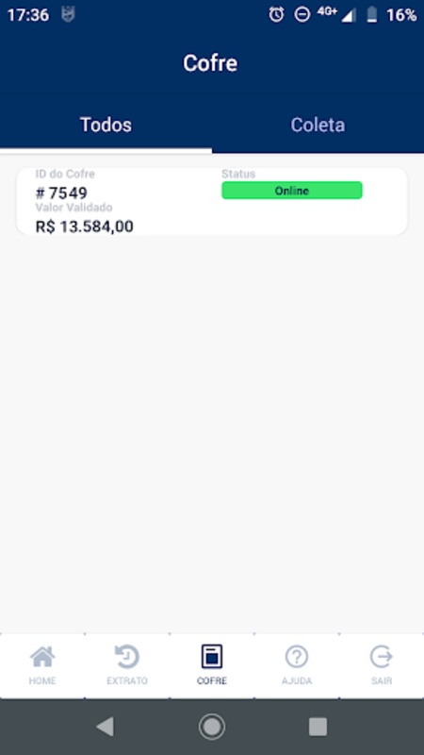Open the Ajuda question mark icon
Image resolution: width=424 pixels, height=755 pixels.
297,657
